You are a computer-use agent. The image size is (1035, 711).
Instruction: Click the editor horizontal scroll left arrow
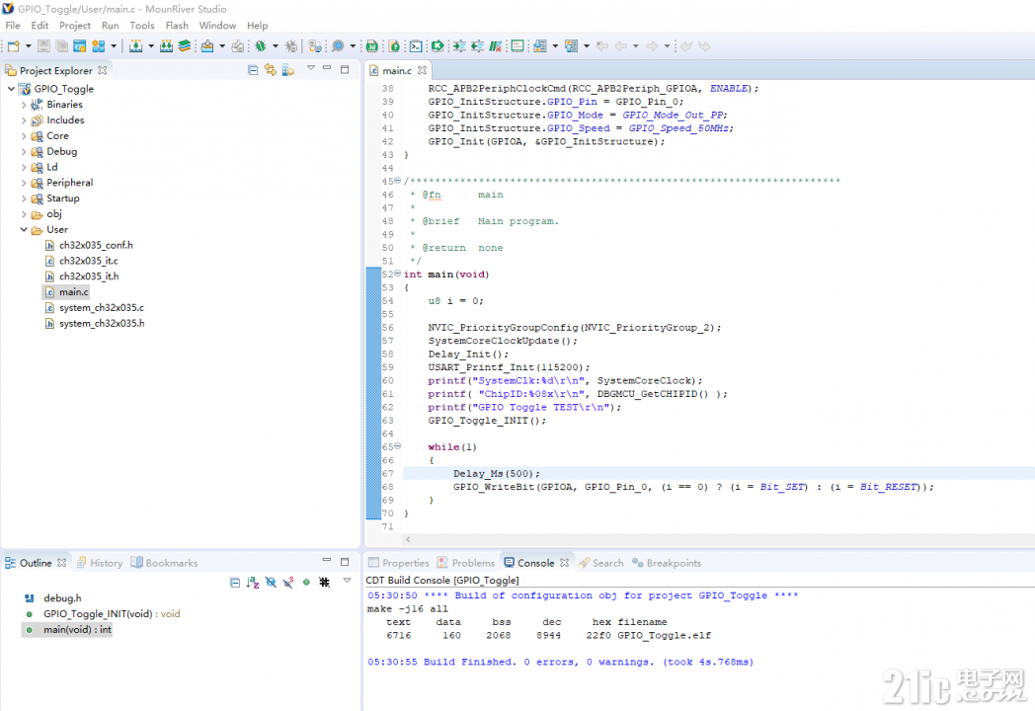tap(409, 539)
